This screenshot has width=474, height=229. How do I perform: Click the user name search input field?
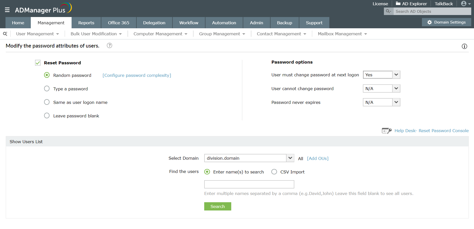249,184
